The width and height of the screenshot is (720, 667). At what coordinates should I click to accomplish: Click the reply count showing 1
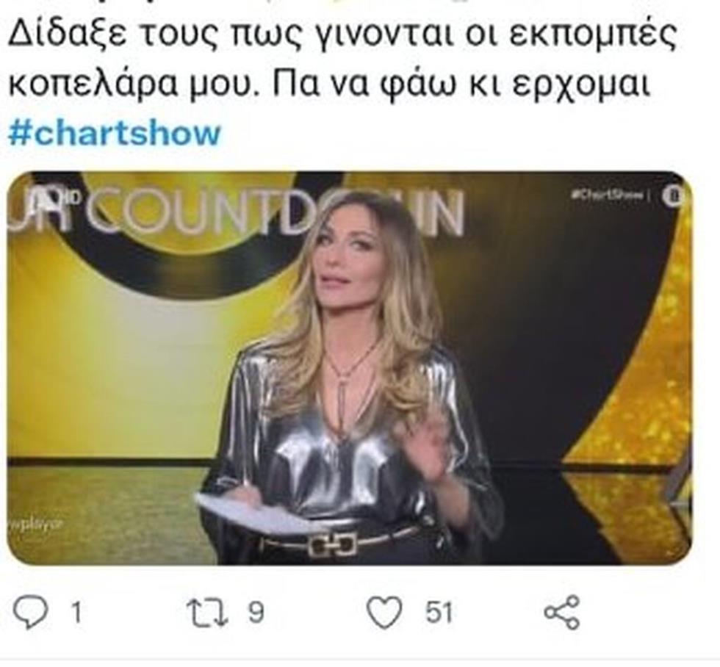(x=76, y=613)
